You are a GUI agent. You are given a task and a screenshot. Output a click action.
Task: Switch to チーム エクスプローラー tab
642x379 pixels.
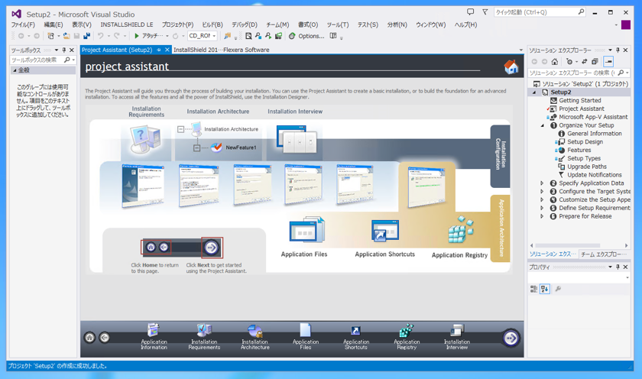tap(604, 254)
